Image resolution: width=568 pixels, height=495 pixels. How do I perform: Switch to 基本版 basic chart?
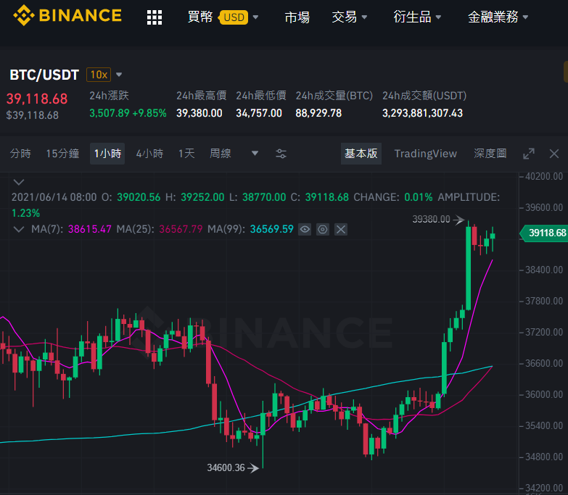point(361,154)
